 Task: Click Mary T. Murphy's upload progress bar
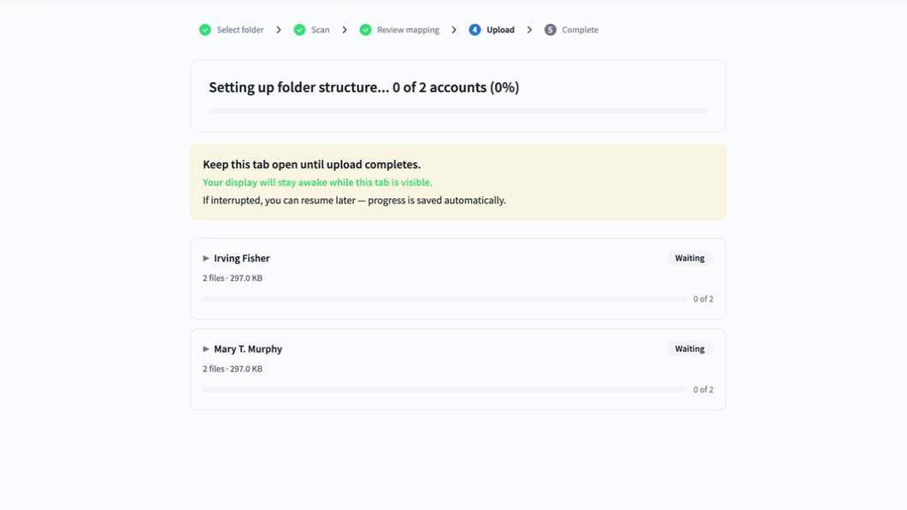pos(445,390)
